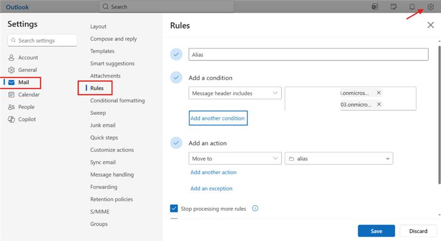The image size is (441, 241).
Task: Click the search magnifier in Outlook header
Action: coord(105,7)
